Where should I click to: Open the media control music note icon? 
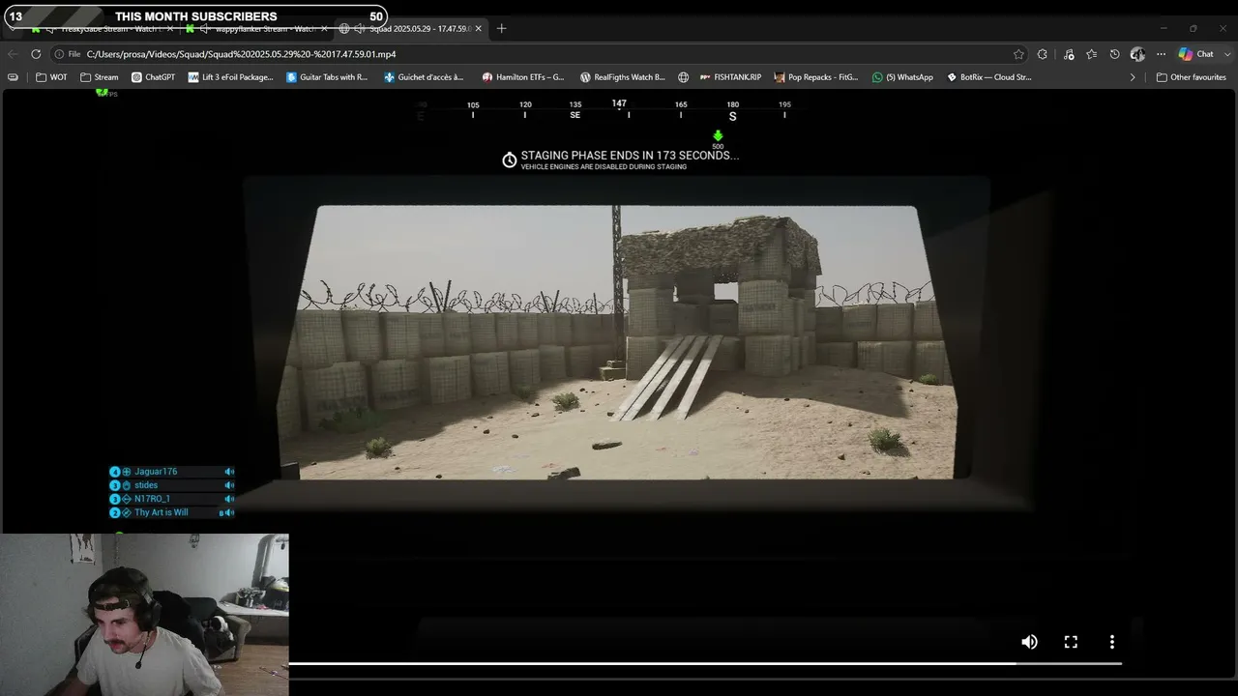(x=1069, y=54)
